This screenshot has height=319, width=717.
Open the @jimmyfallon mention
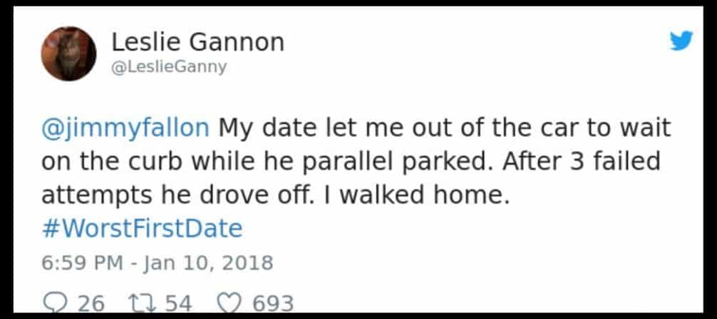[x=125, y=129]
